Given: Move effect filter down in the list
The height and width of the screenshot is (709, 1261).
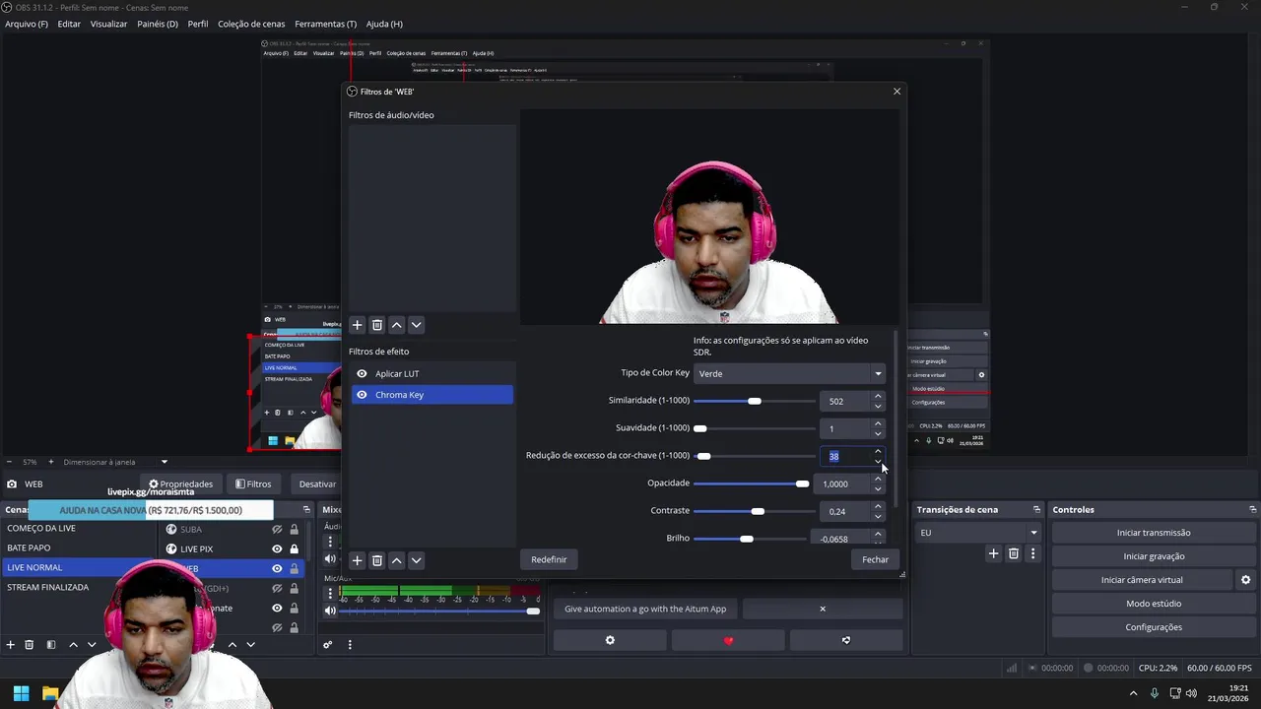Looking at the screenshot, I should point(416,560).
